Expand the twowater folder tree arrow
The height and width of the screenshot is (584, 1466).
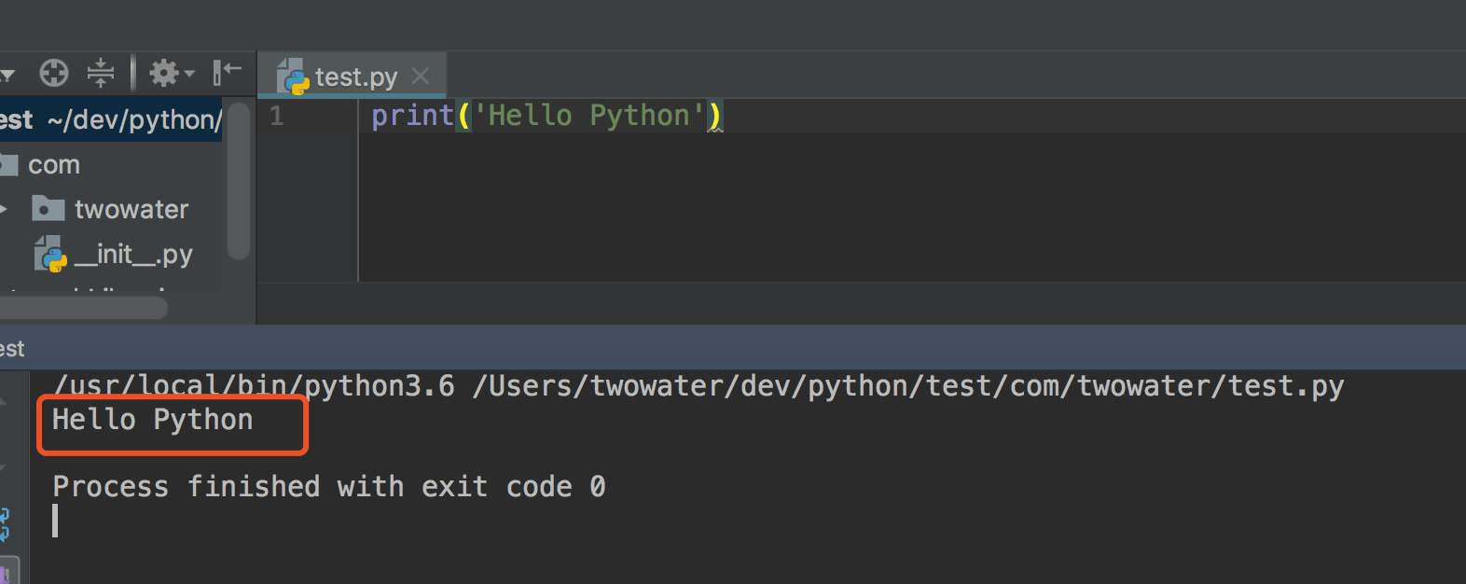5,209
